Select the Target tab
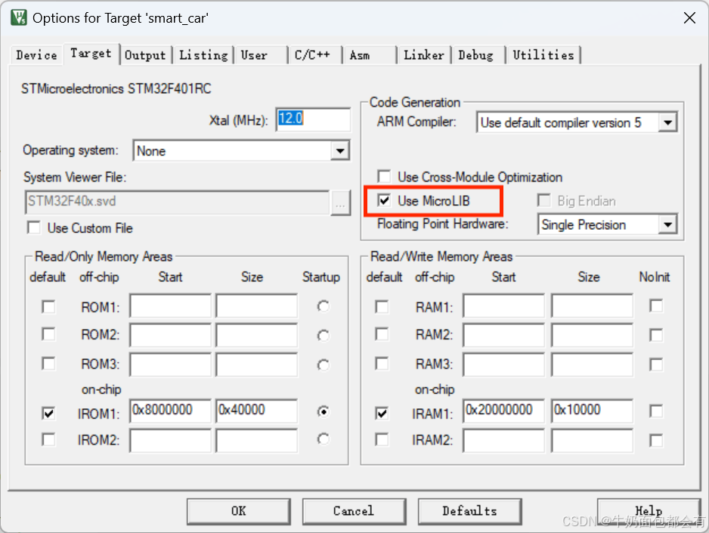The image size is (709, 533). coord(91,54)
